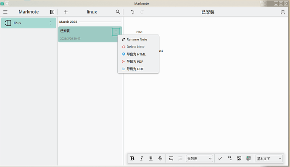Add a new note with plus icon
290x167 pixels.
click(x=66, y=12)
